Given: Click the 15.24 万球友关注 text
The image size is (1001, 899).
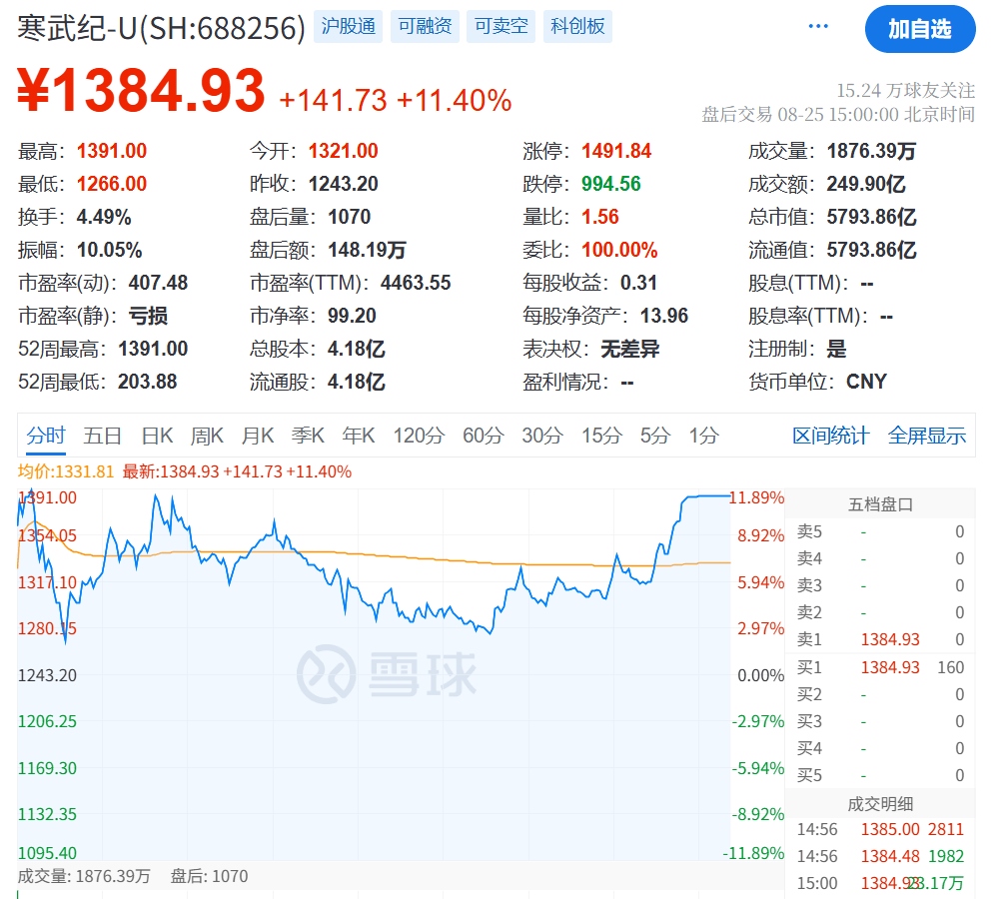Looking at the screenshot, I should [x=905, y=91].
